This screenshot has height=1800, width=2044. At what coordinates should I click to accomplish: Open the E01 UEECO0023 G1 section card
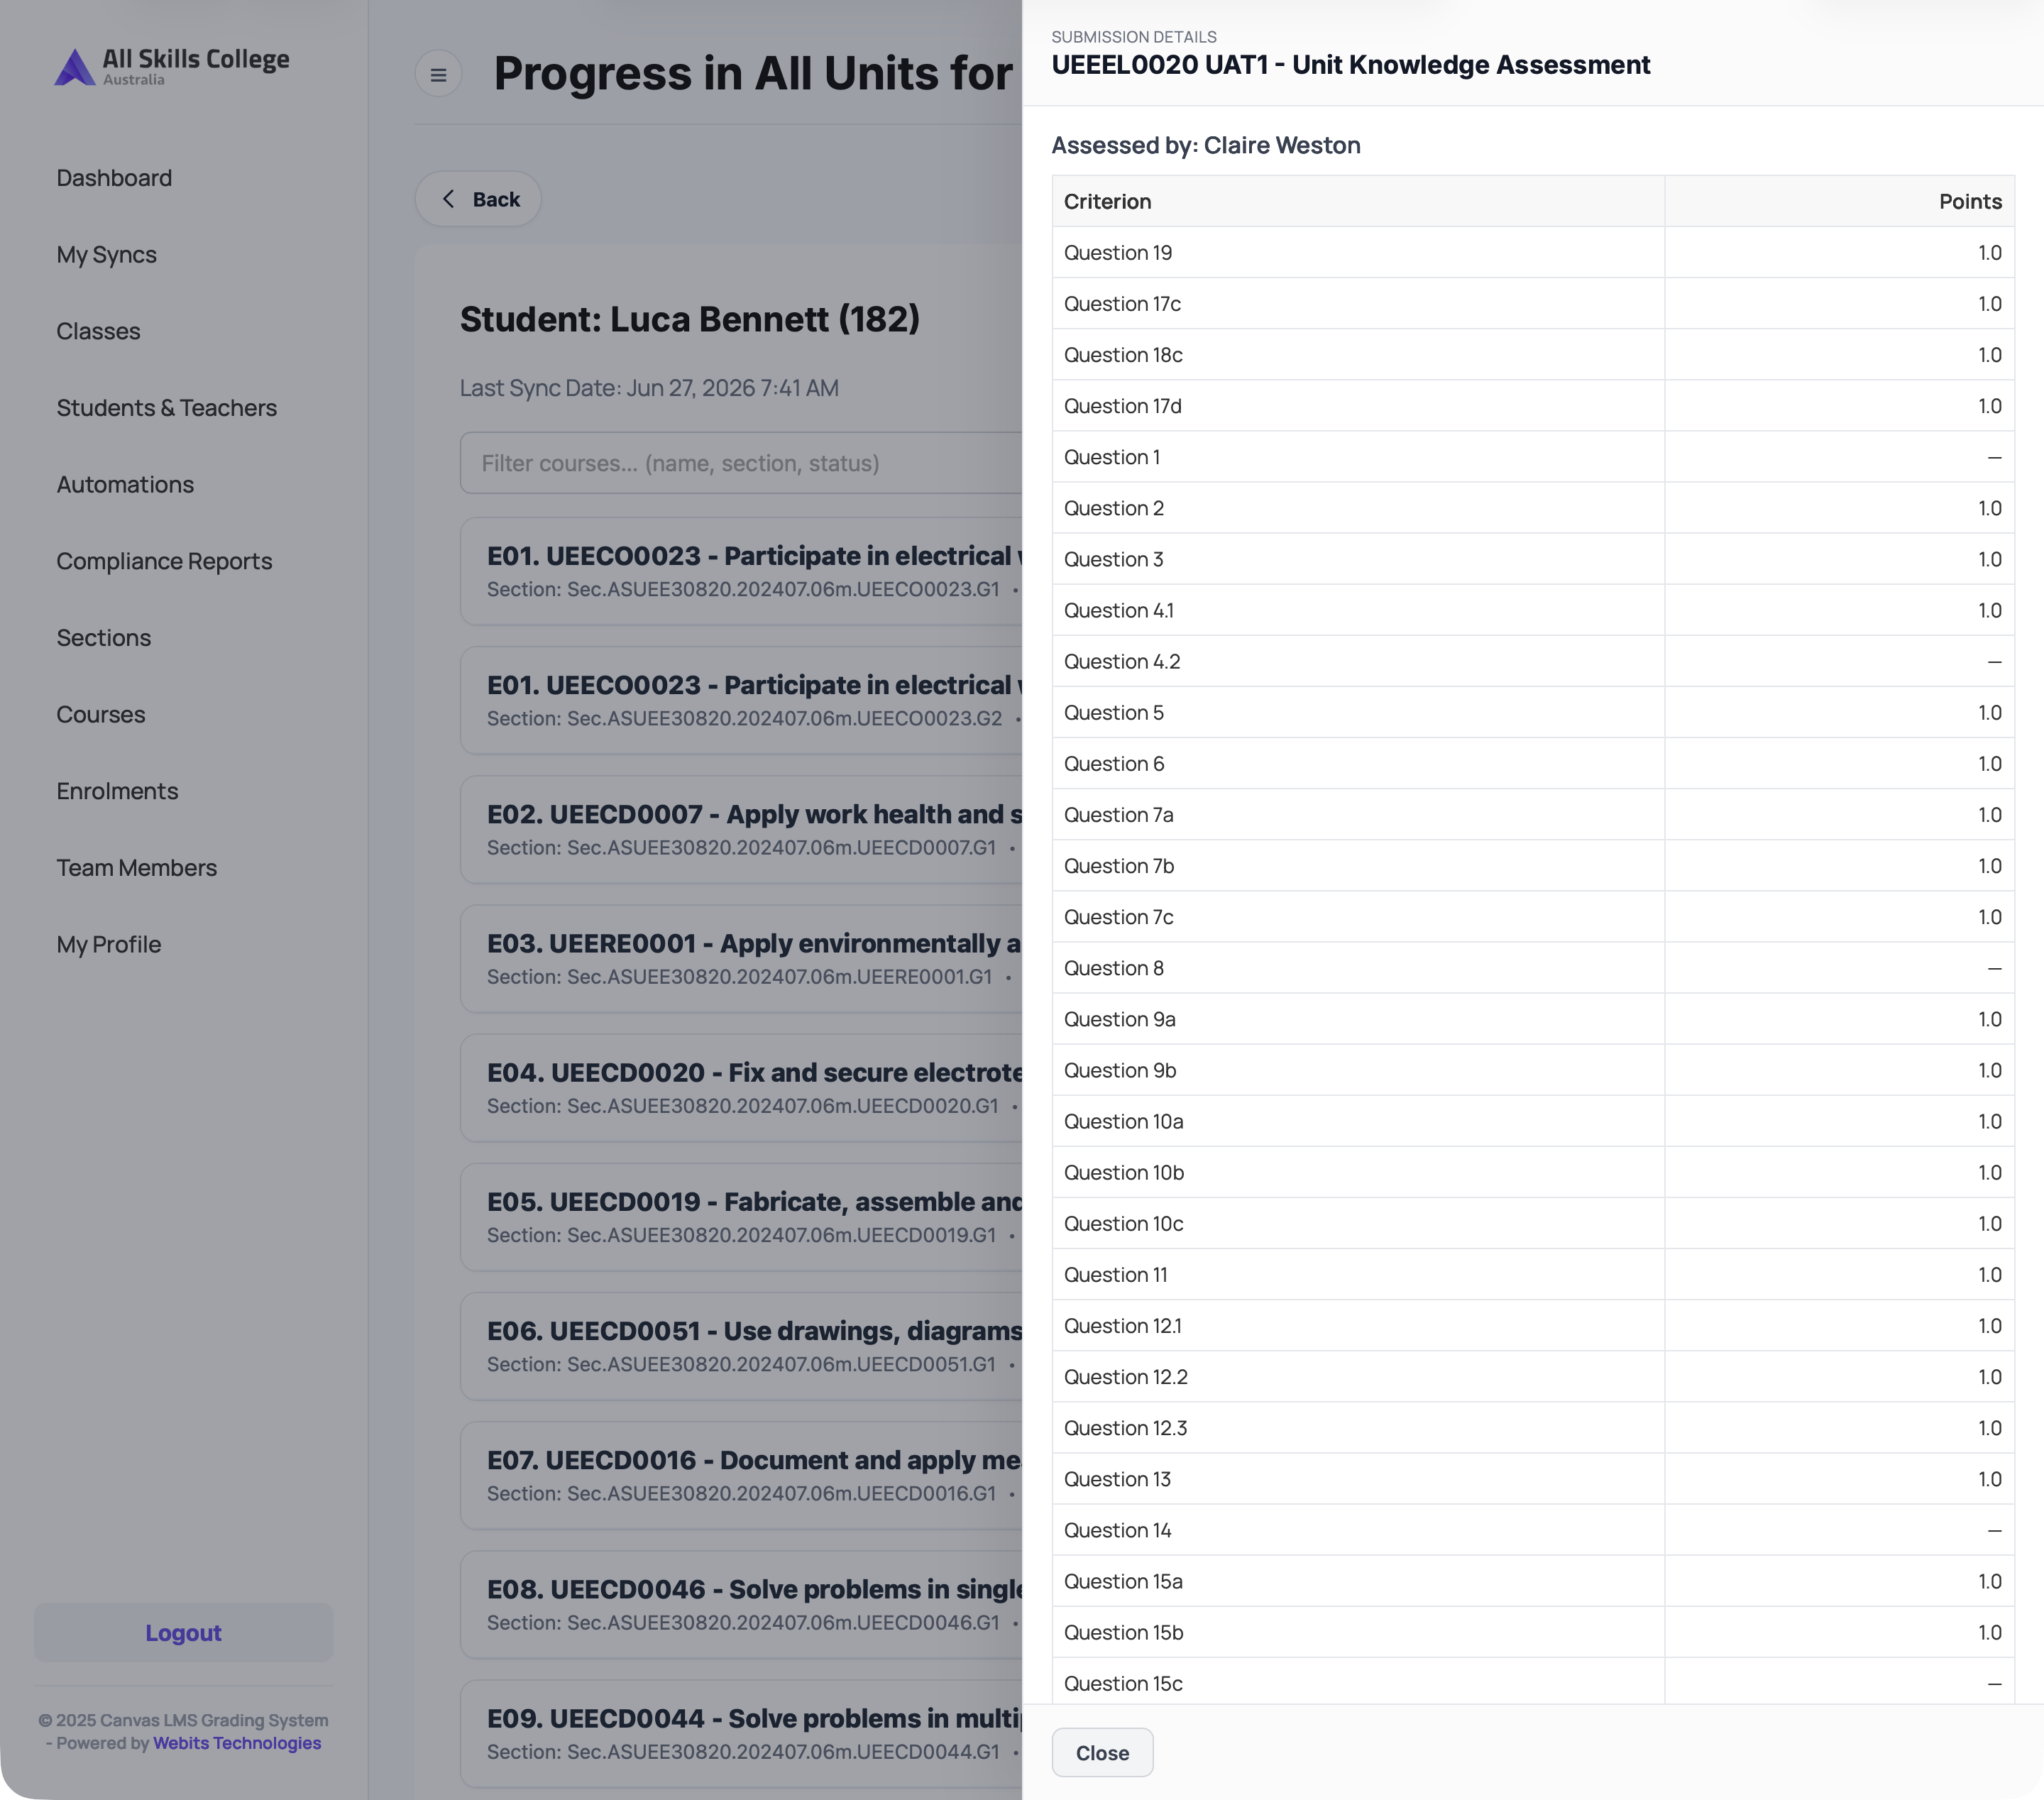click(741, 571)
